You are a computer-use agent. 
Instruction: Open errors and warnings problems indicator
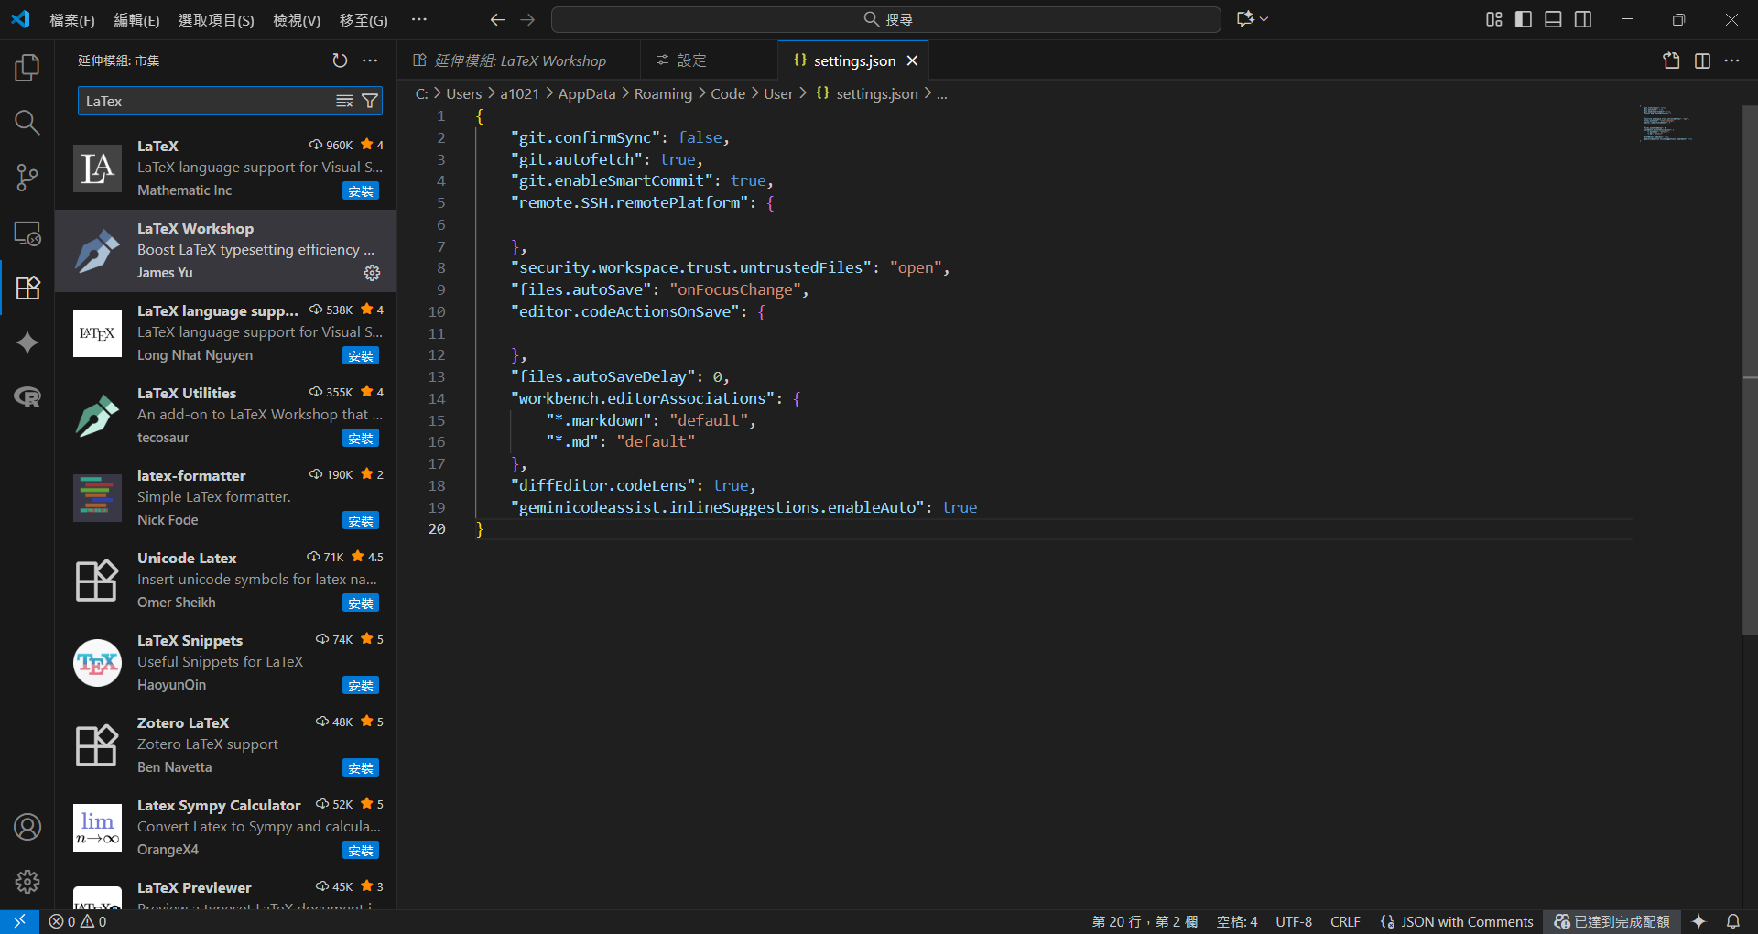pyautogui.click(x=78, y=921)
